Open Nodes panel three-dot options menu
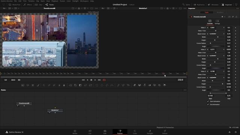This screenshot has width=240, height=135. [x=185, y=90]
